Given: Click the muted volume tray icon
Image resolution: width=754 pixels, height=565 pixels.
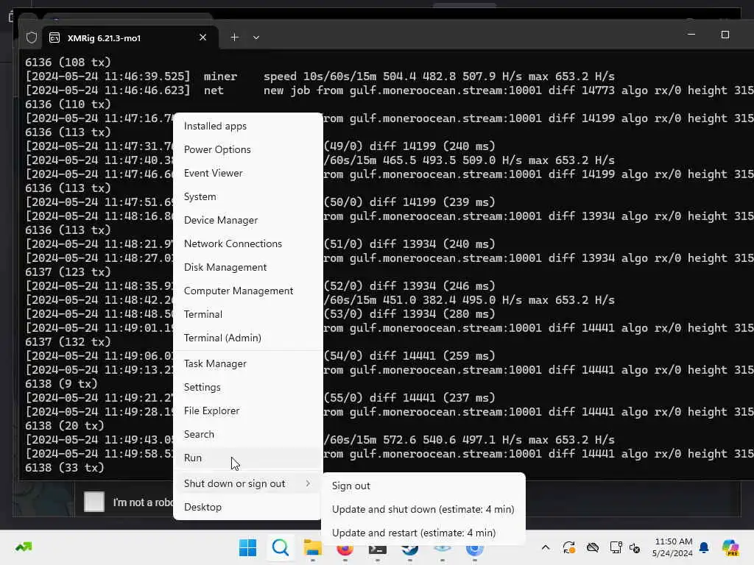Looking at the screenshot, I should click(x=635, y=547).
